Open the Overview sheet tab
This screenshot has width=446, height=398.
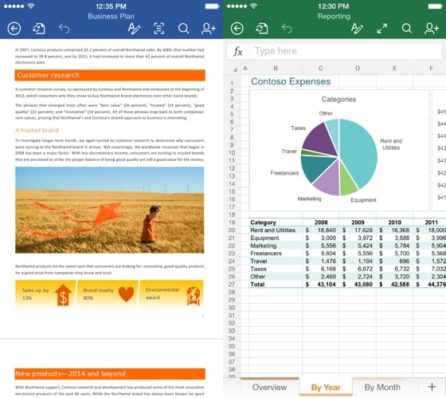tap(270, 388)
